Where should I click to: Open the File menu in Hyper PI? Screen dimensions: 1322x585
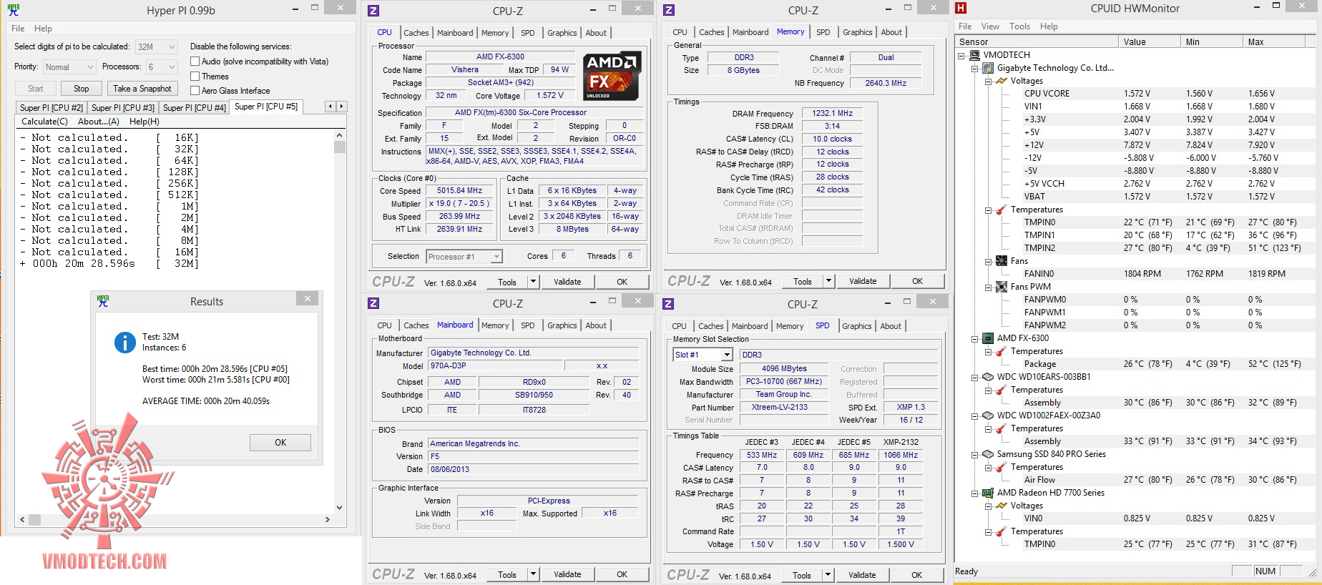pyautogui.click(x=18, y=29)
